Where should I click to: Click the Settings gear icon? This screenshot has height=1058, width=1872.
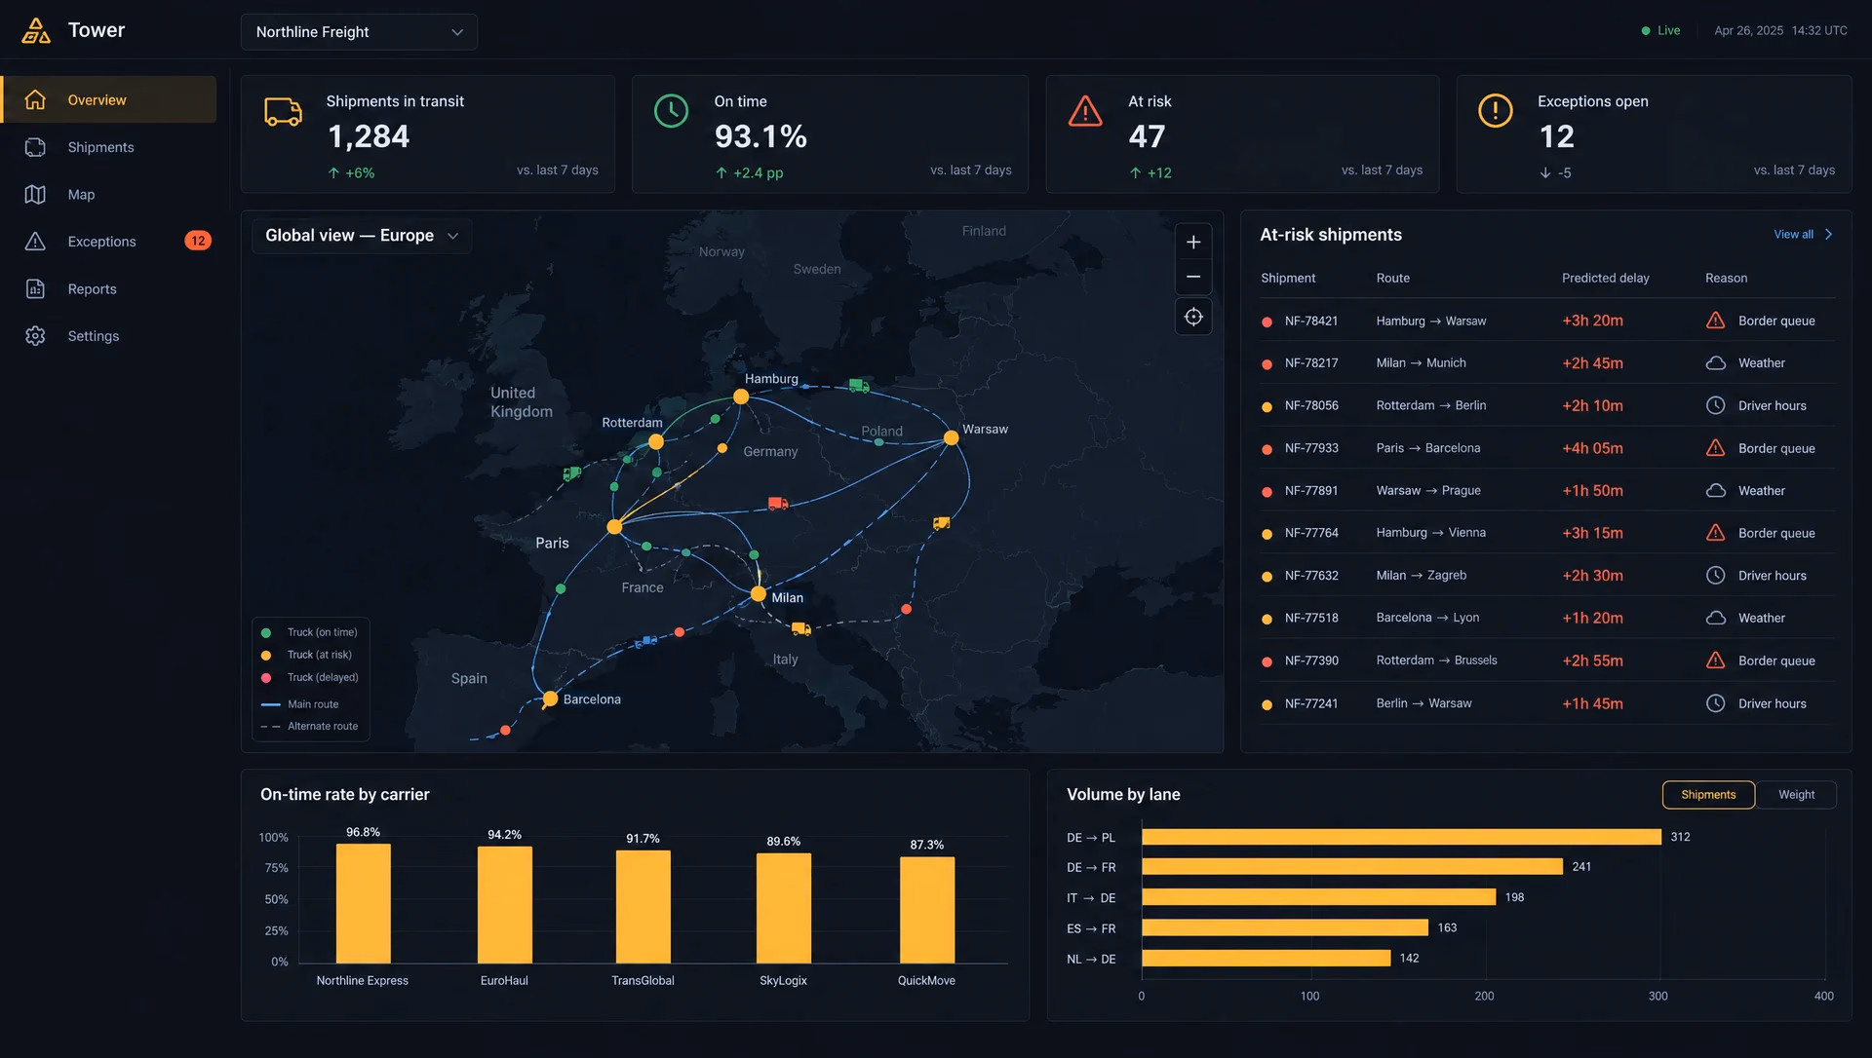(x=35, y=336)
